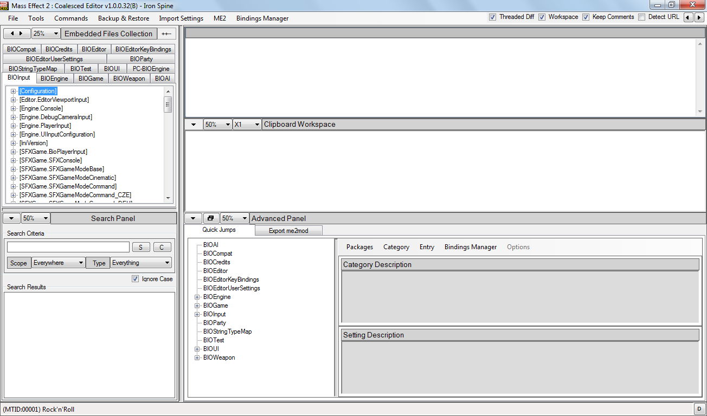Open the Backup & Restore menu
Image resolution: width=707 pixels, height=416 pixels.
pos(124,18)
